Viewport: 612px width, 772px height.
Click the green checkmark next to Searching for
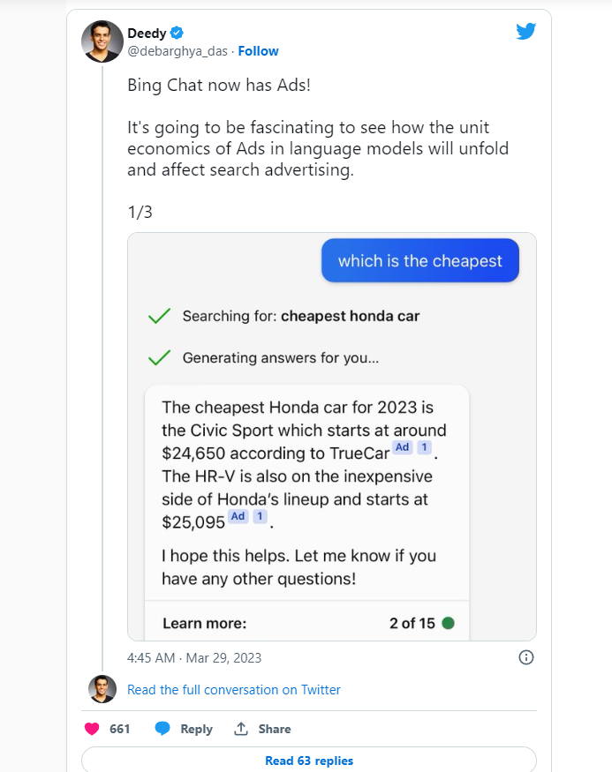(x=159, y=316)
